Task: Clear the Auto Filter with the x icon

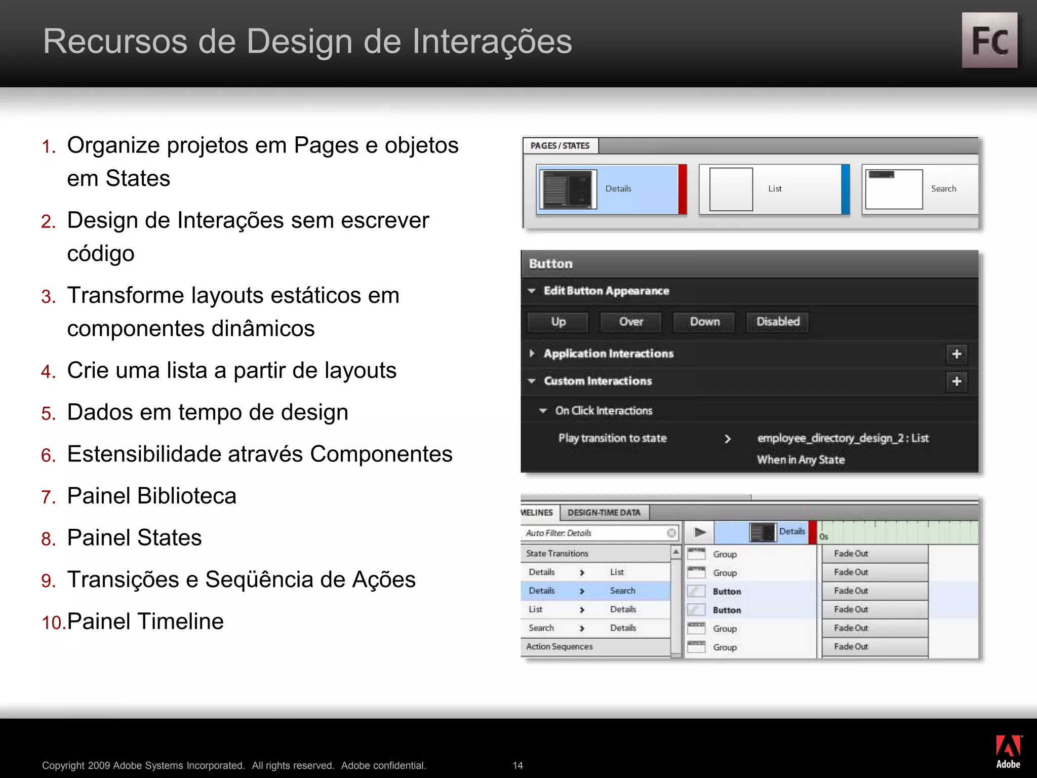Action: click(x=671, y=533)
